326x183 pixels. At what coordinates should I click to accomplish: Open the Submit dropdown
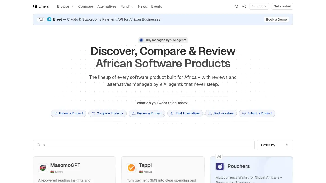pos(259,6)
